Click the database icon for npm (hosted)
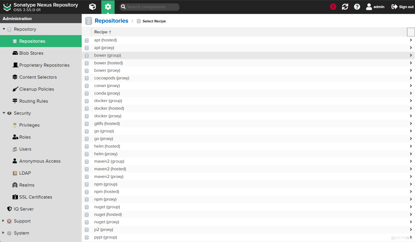This screenshot has height=242, width=415. 87,192
